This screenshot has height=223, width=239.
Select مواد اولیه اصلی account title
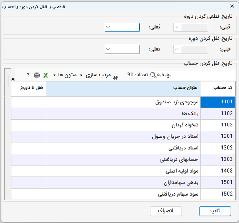[182, 171]
